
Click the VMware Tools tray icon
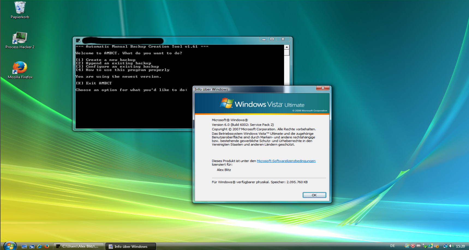tap(419, 246)
